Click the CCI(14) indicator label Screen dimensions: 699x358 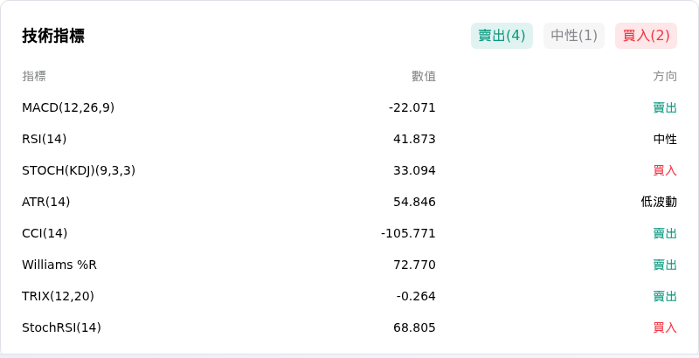click(x=45, y=233)
